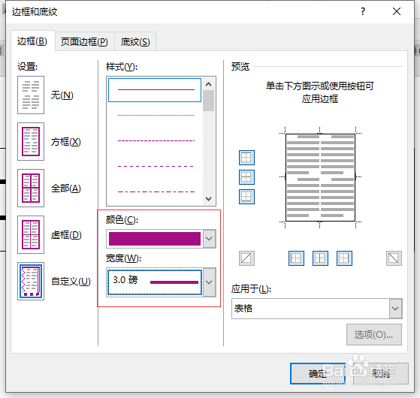Close the 边框和底纹 dialog
420x398 pixels.
pos(397,11)
